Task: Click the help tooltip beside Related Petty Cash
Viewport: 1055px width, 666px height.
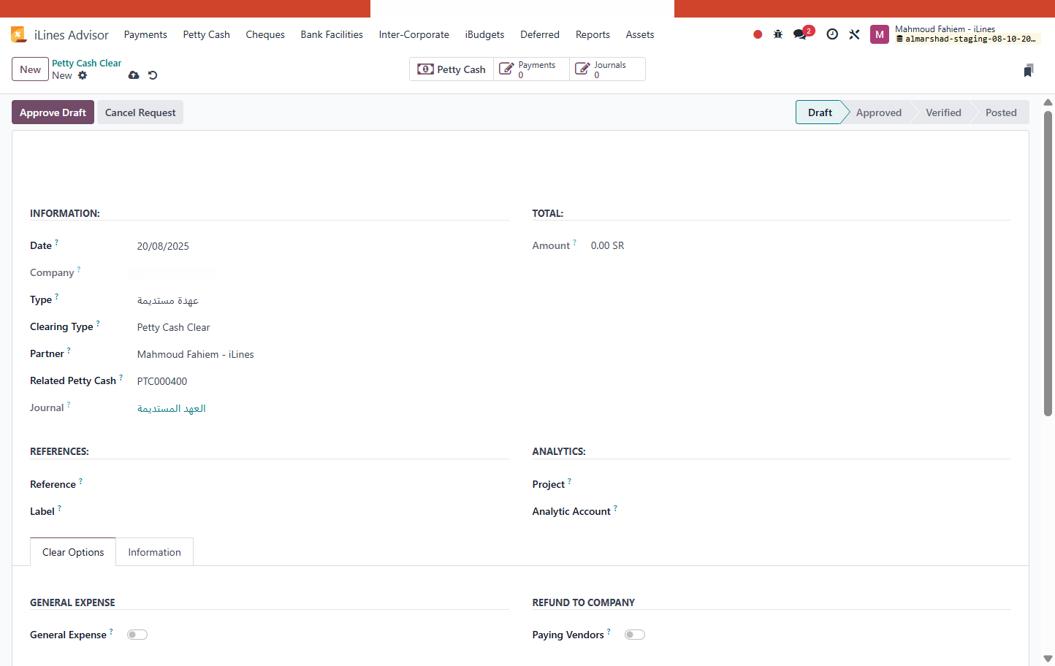Action: 121,377
